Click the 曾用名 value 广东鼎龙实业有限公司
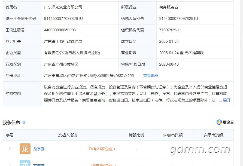The image size is (243, 166). tap(63, 7)
